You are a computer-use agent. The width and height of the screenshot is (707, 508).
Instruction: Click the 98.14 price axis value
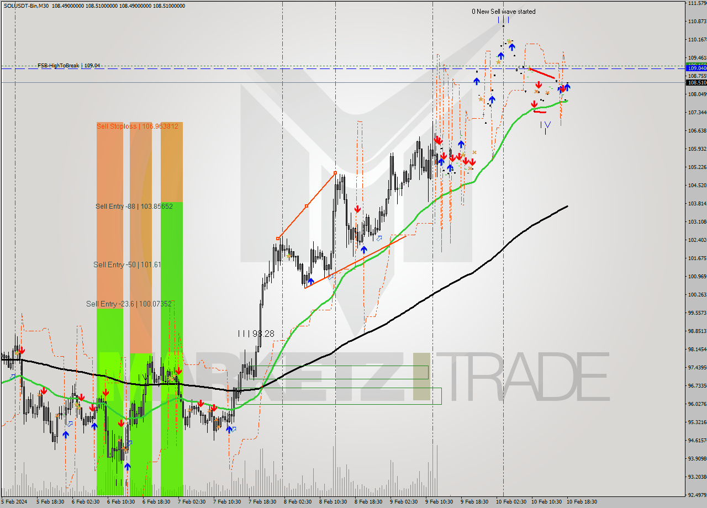coord(697,350)
